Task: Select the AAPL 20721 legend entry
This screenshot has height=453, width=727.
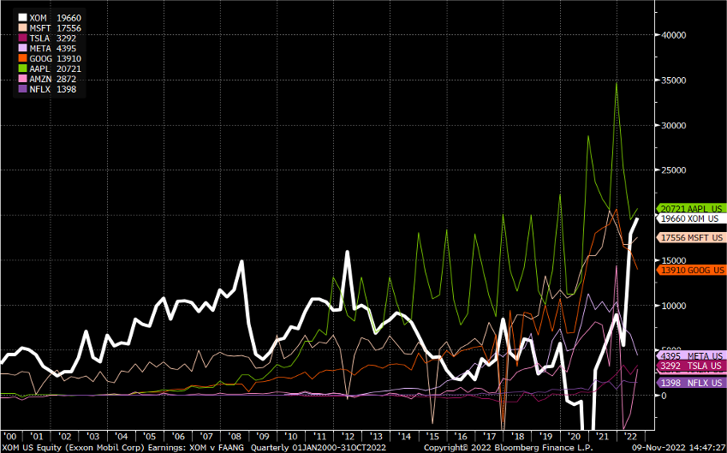Action: coord(50,69)
